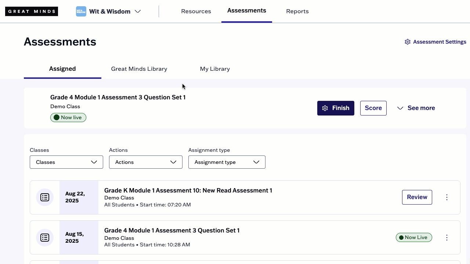
Task: Click the gear icon inside the Finish button
Action: pyautogui.click(x=325, y=108)
